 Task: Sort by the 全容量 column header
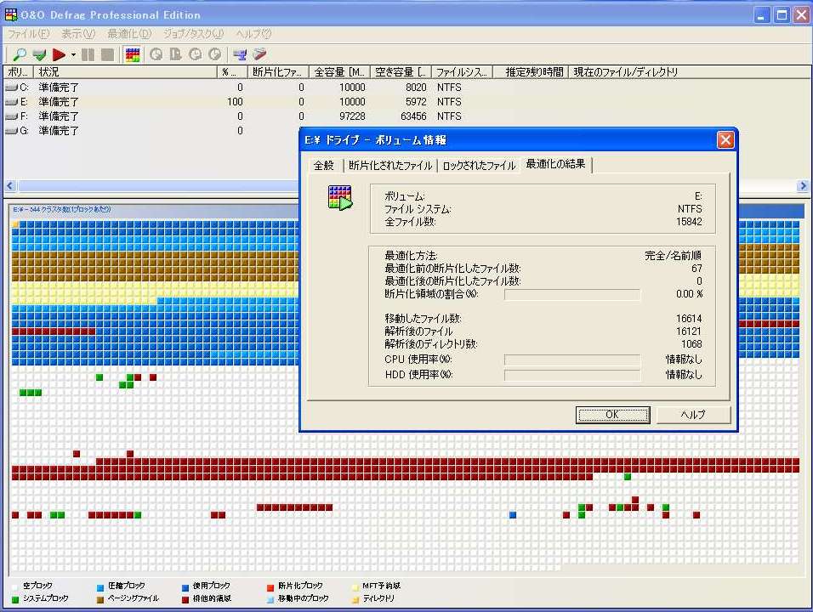coord(339,72)
